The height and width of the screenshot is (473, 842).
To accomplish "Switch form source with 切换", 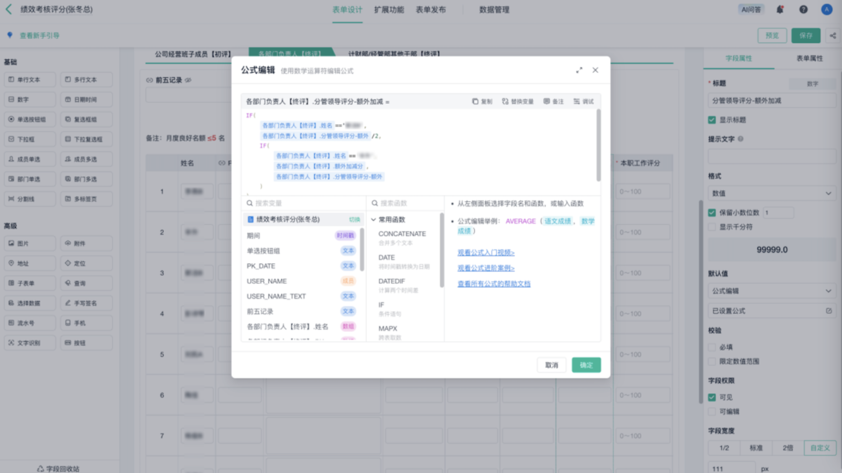I will (355, 219).
